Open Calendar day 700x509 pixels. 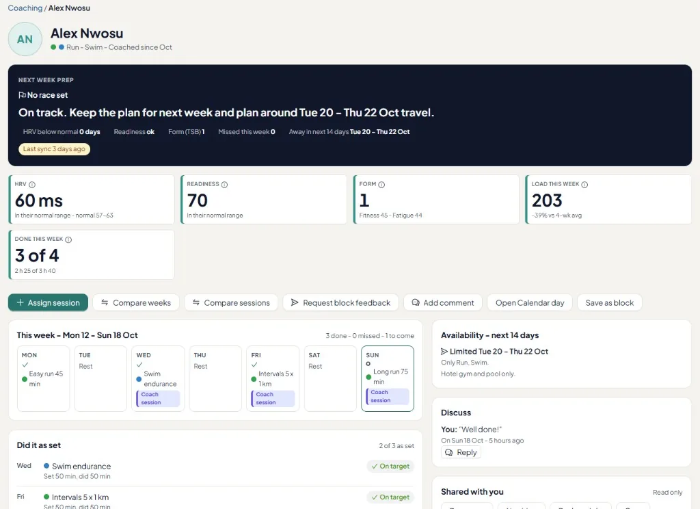tap(530, 302)
